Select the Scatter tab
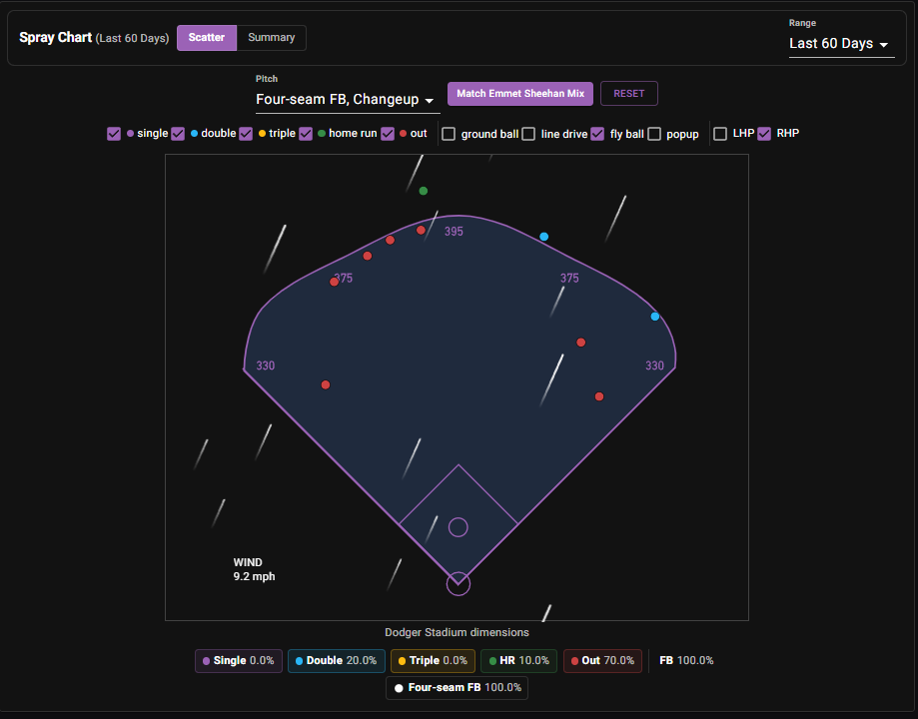 (x=207, y=38)
